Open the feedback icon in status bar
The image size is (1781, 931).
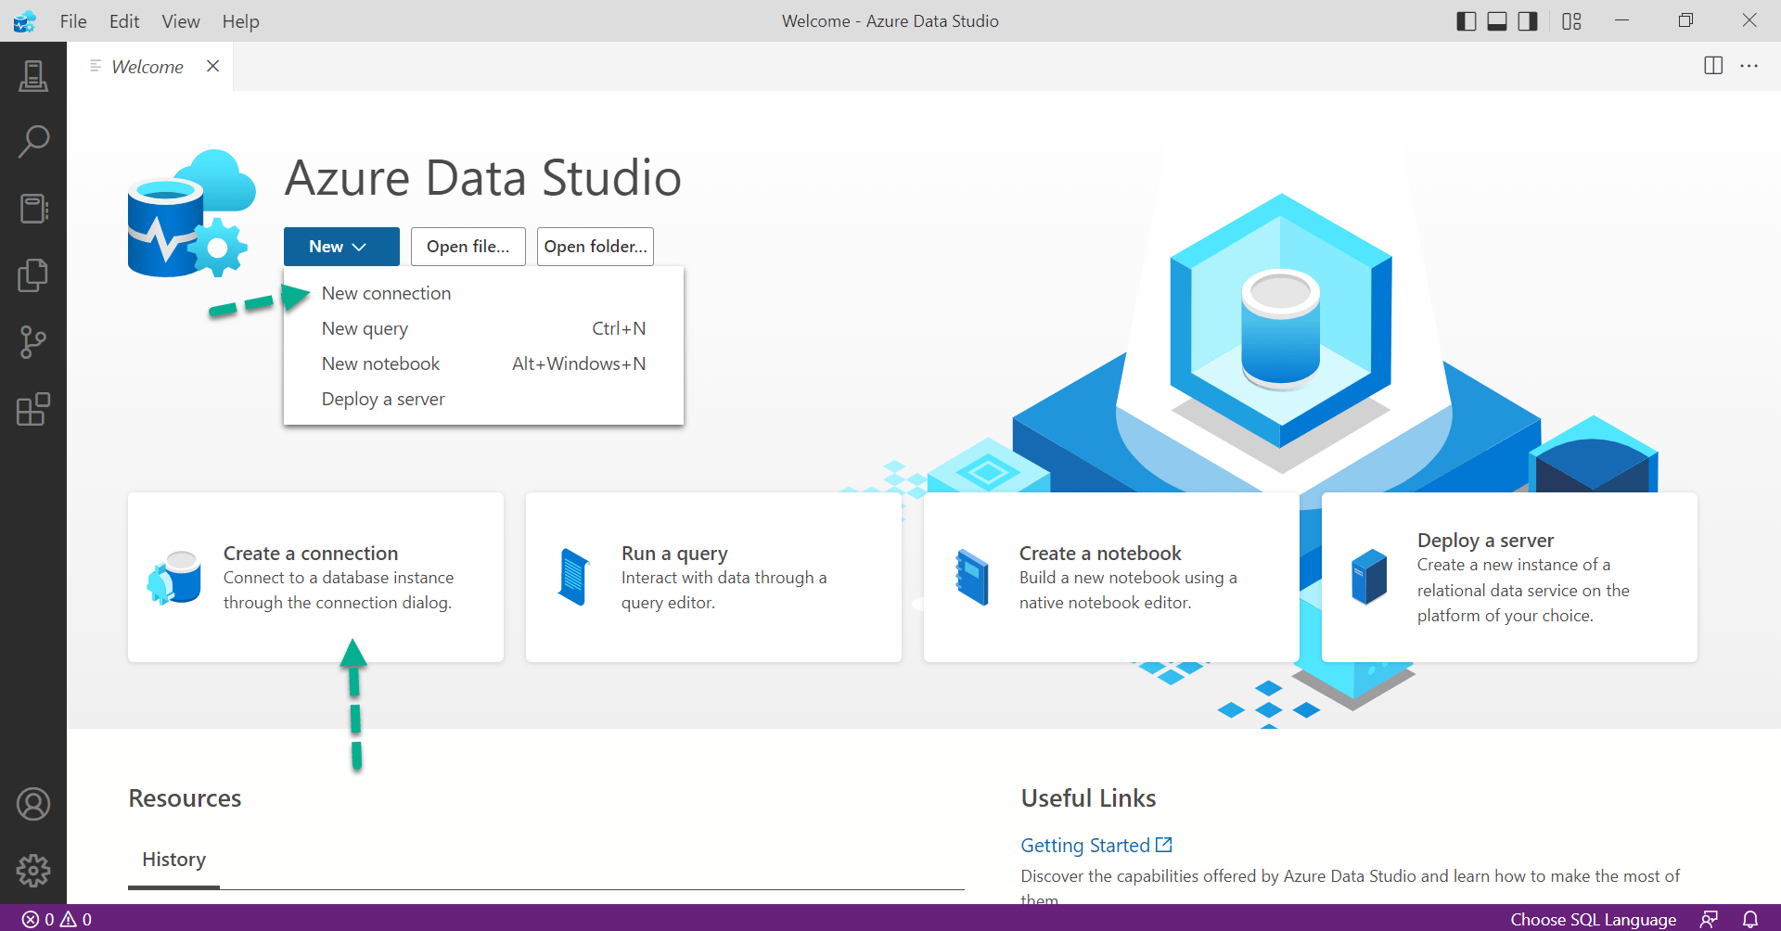coord(1710,919)
